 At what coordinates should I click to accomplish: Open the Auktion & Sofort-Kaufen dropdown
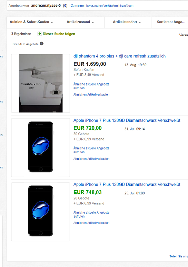pos(32,22)
